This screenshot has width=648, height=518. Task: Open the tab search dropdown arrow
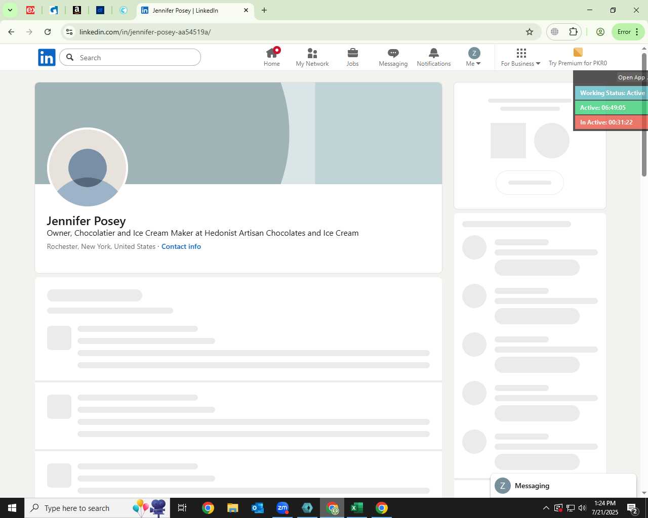coord(10,10)
